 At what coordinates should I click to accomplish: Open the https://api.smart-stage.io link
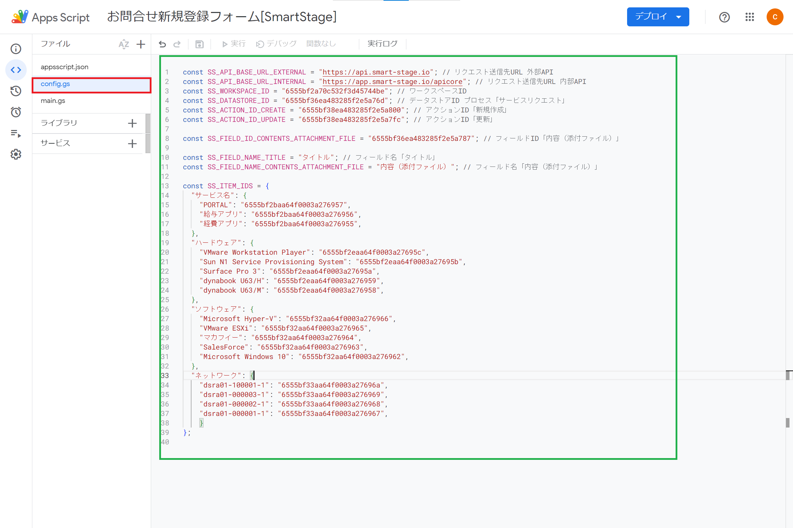coord(376,72)
